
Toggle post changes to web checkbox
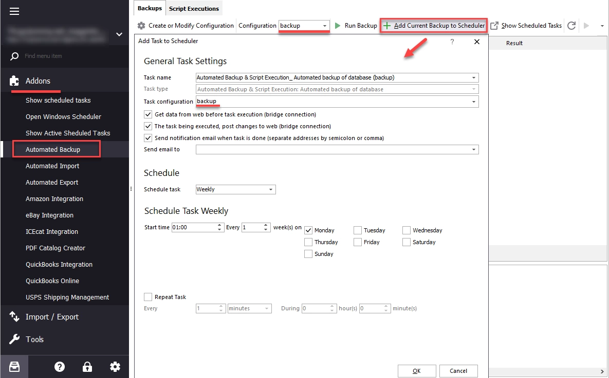point(148,126)
